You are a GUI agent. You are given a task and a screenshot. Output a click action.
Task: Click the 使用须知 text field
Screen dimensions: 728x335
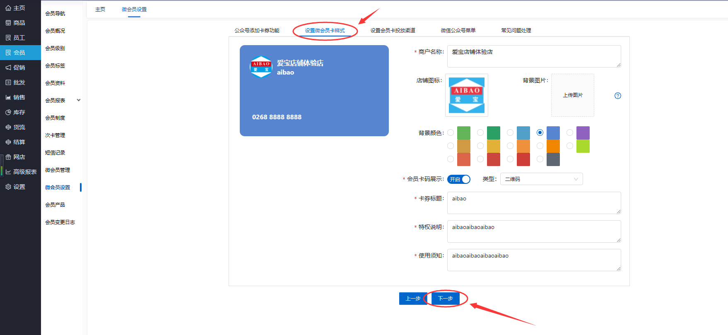[x=534, y=260]
